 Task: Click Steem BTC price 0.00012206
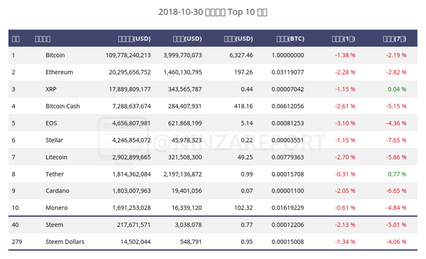[x=288, y=225]
